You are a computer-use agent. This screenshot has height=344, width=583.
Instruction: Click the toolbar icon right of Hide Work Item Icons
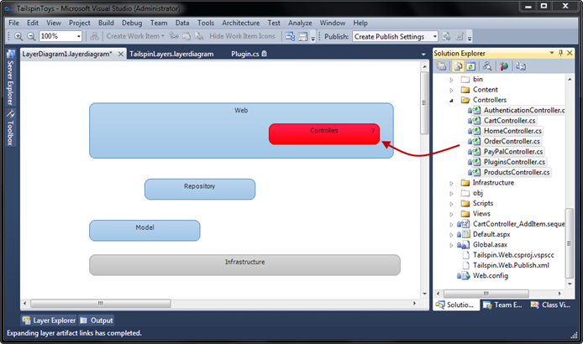pos(290,36)
